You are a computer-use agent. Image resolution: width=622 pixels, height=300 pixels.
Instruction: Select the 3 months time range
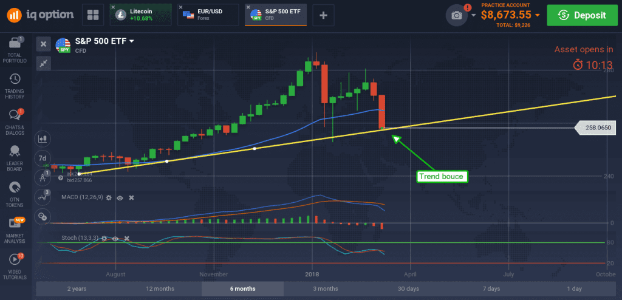tap(326, 288)
